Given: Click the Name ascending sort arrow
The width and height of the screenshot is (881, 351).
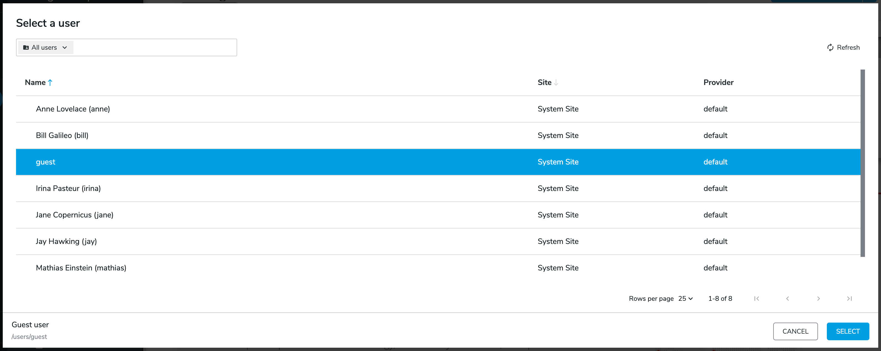Looking at the screenshot, I should 50,82.
